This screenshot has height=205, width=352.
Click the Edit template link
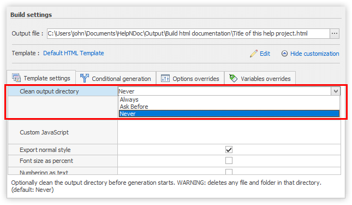point(265,54)
